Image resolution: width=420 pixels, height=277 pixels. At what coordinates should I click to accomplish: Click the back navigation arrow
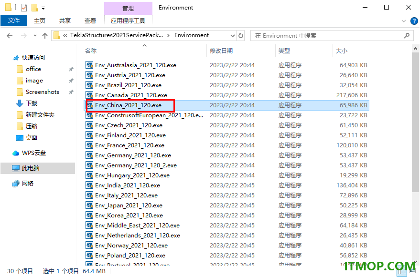point(10,36)
